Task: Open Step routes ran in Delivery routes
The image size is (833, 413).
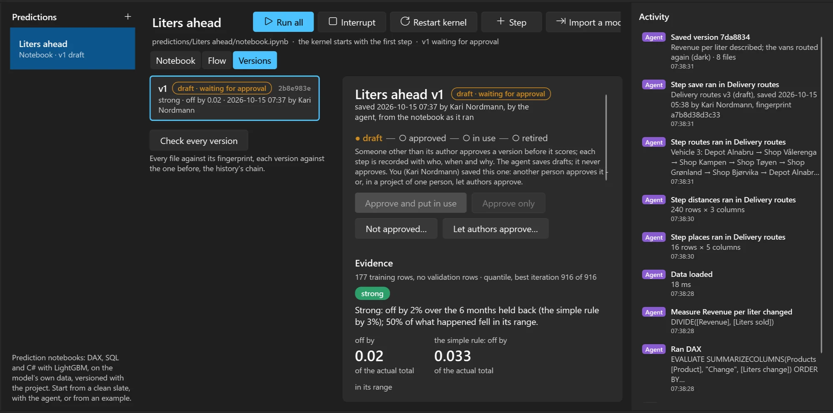Action: [x=731, y=161]
